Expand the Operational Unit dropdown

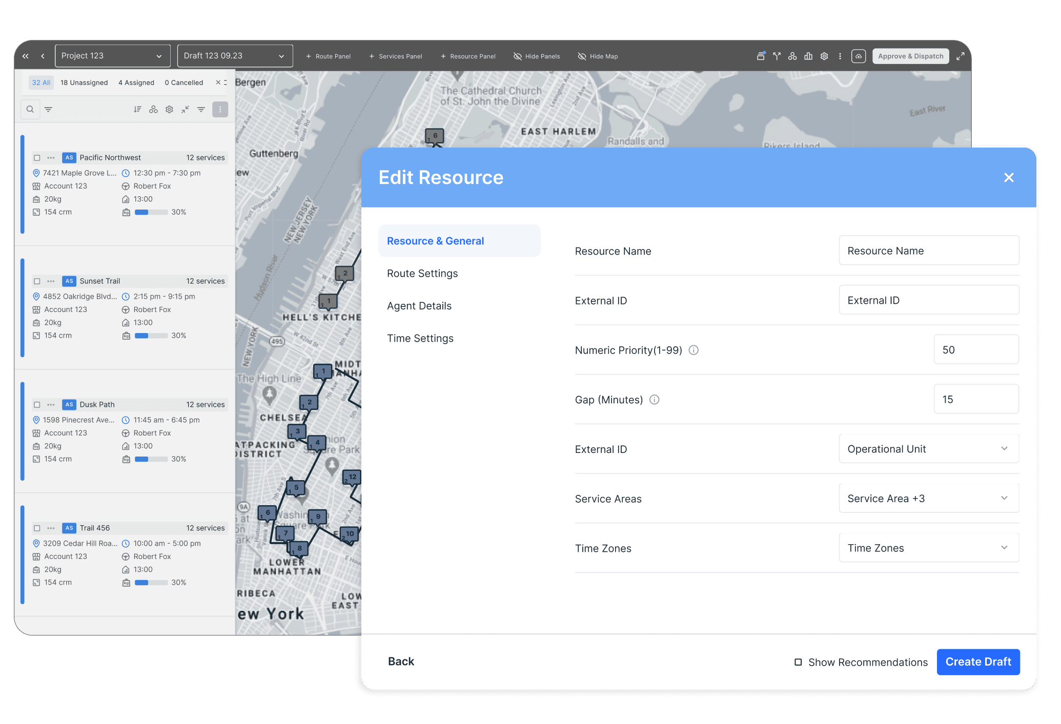929,449
